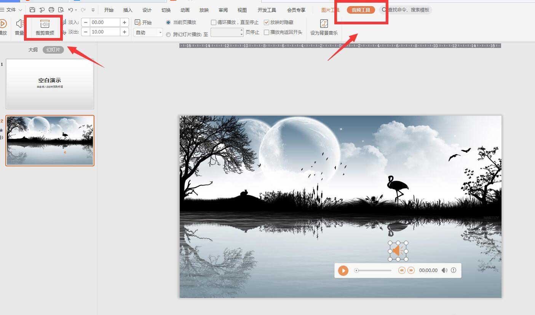Open the 插入 ribbon tab
Viewport: 535px width, 315px height.
[x=128, y=10]
